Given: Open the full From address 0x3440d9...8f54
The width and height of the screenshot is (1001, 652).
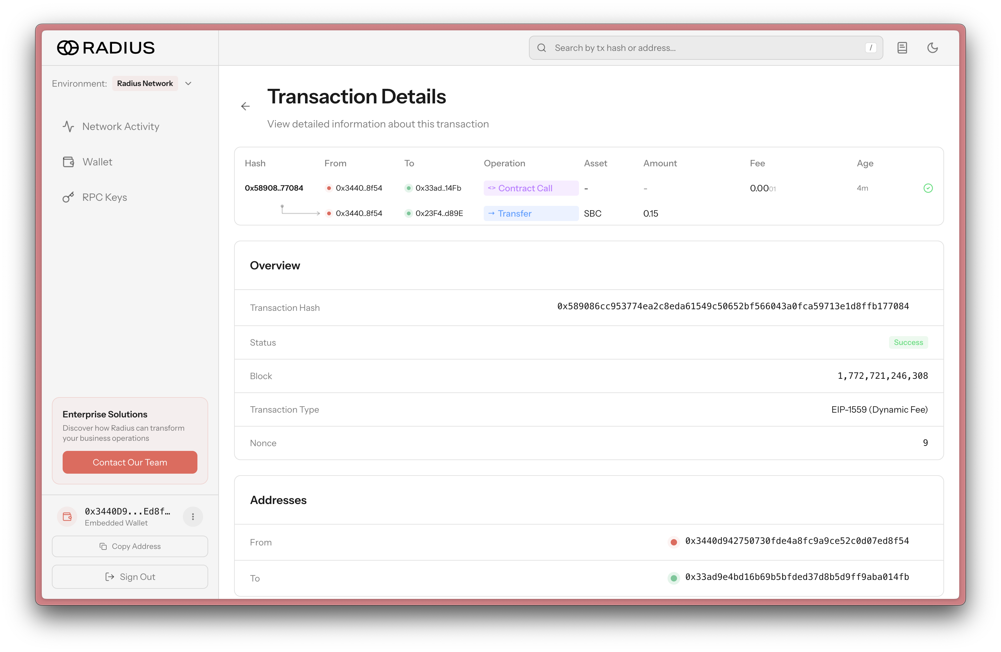Looking at the screenshot, I should (x=797, y=541).
